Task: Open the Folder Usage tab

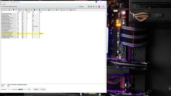Action: tap(29, 10)
